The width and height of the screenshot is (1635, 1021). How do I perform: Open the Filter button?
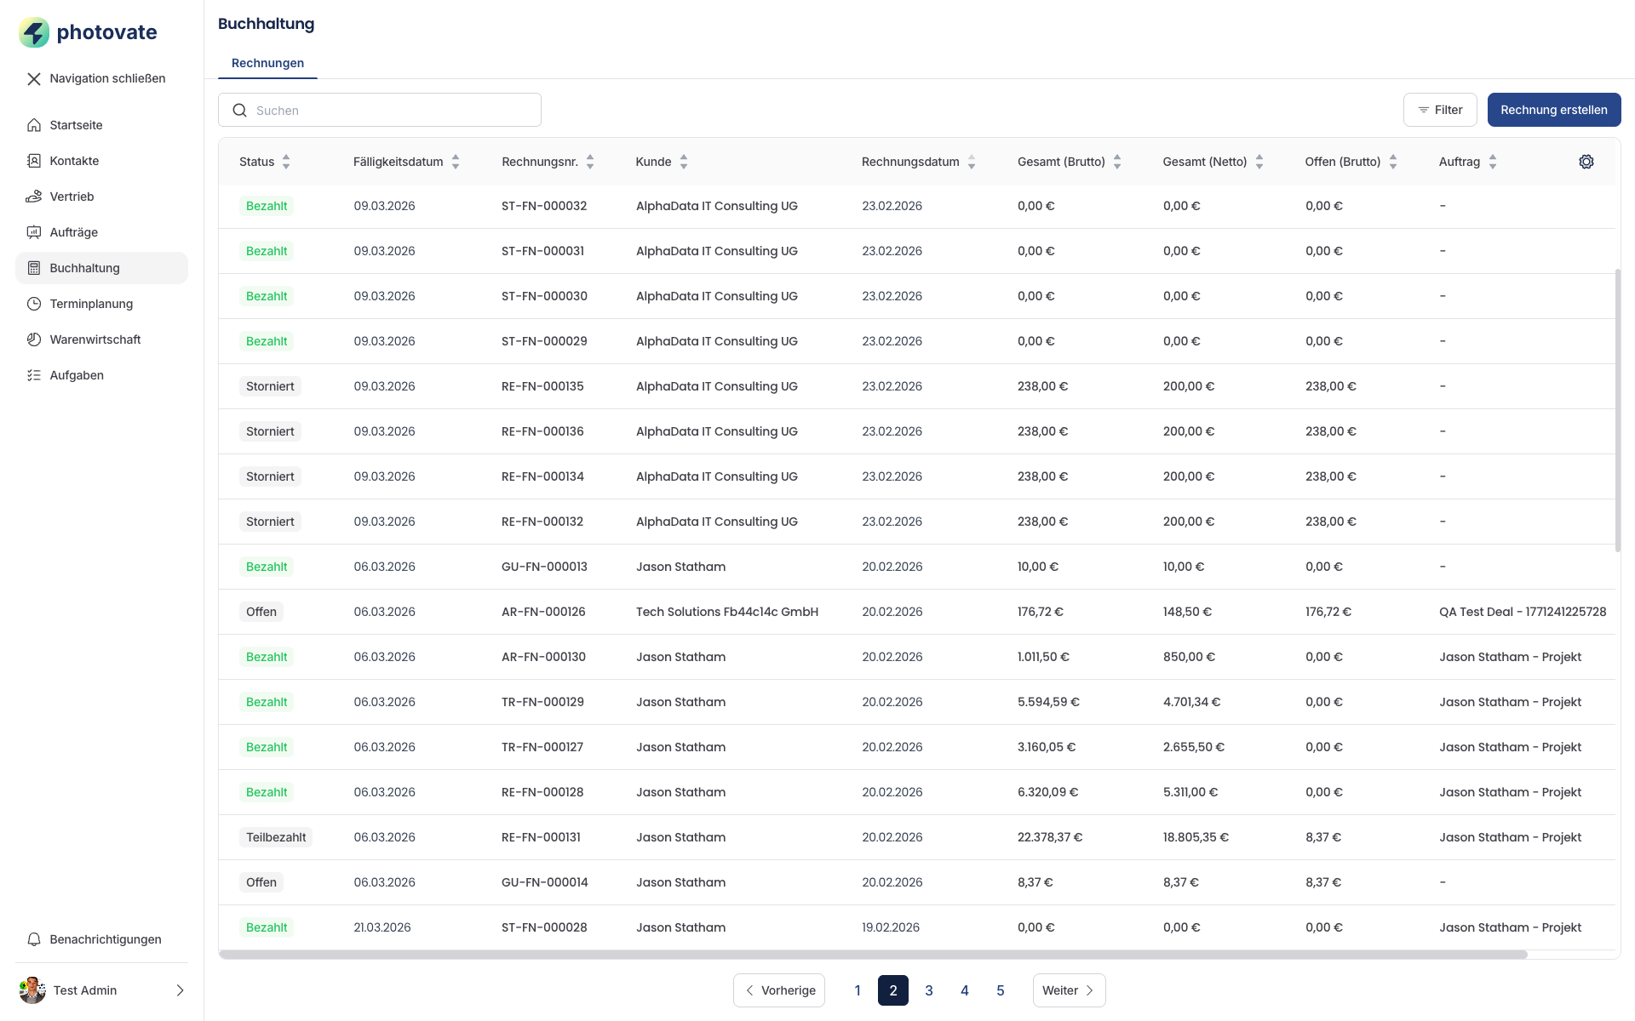click(1440, 110)
